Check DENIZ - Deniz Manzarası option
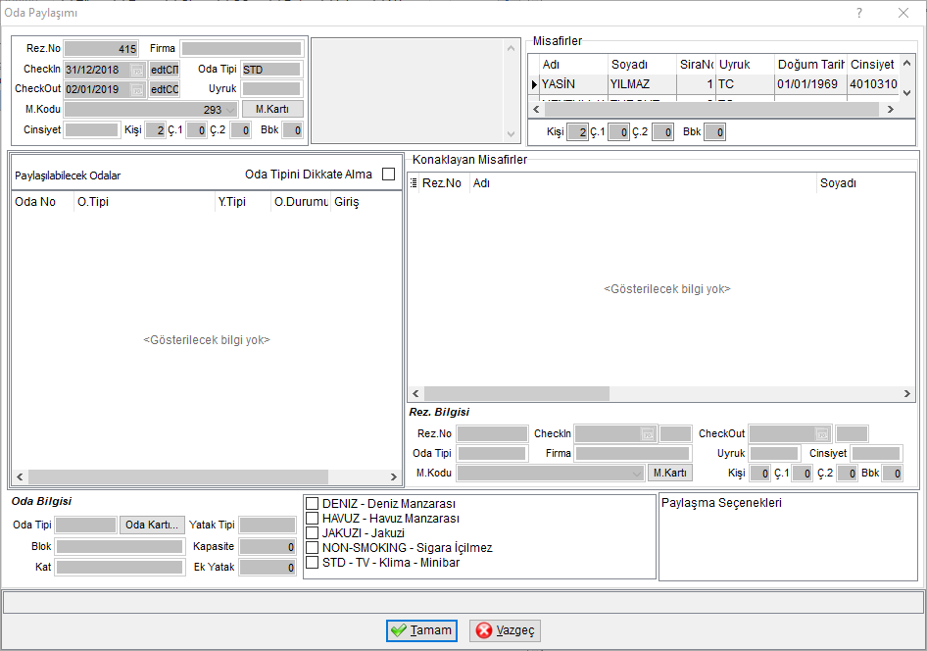This screenshot has width=927, height=651. [313, 504]
